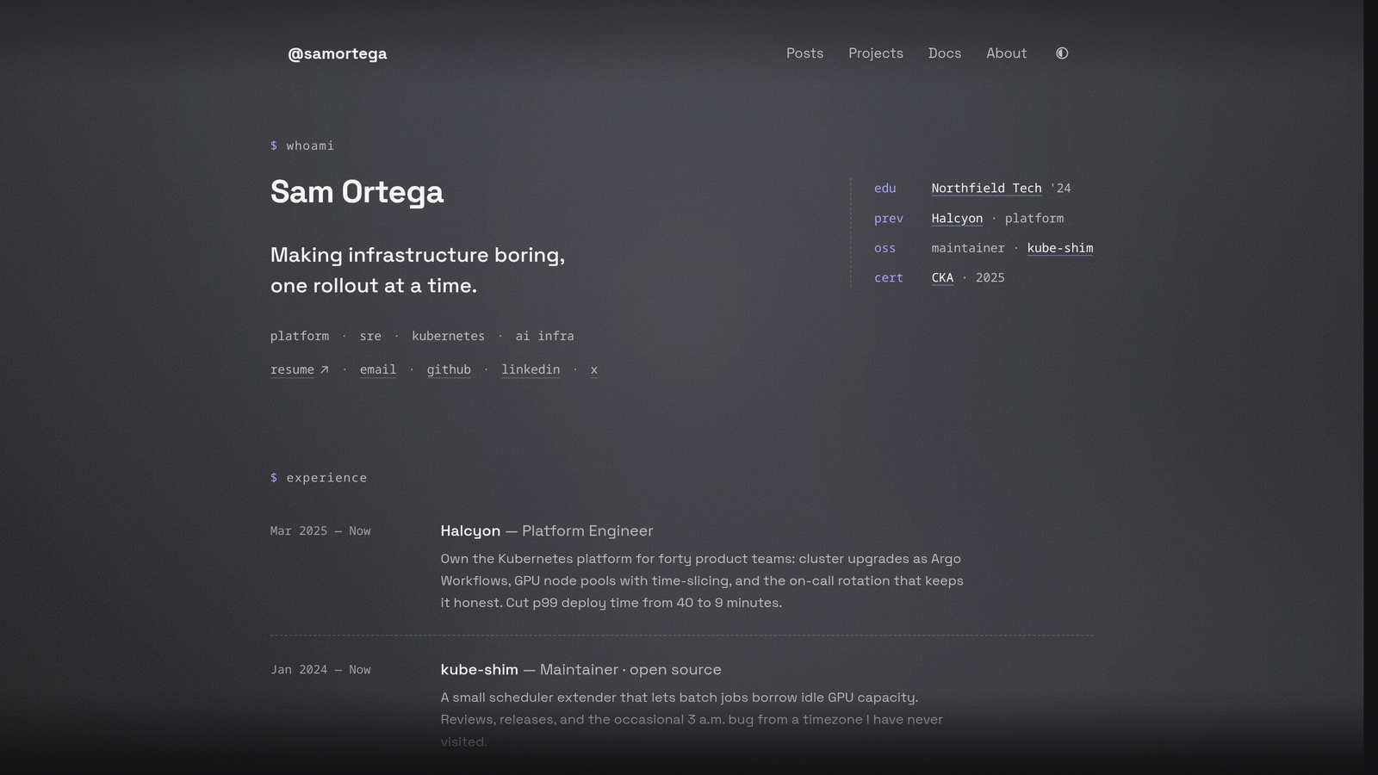The image size is (1378, 775).
Task: Open the CKA certification link
Action: pos(942,278)
